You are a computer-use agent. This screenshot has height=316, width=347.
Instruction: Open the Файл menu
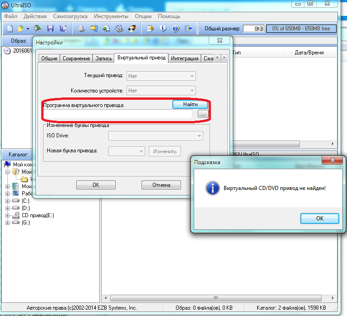click(10, 16)
